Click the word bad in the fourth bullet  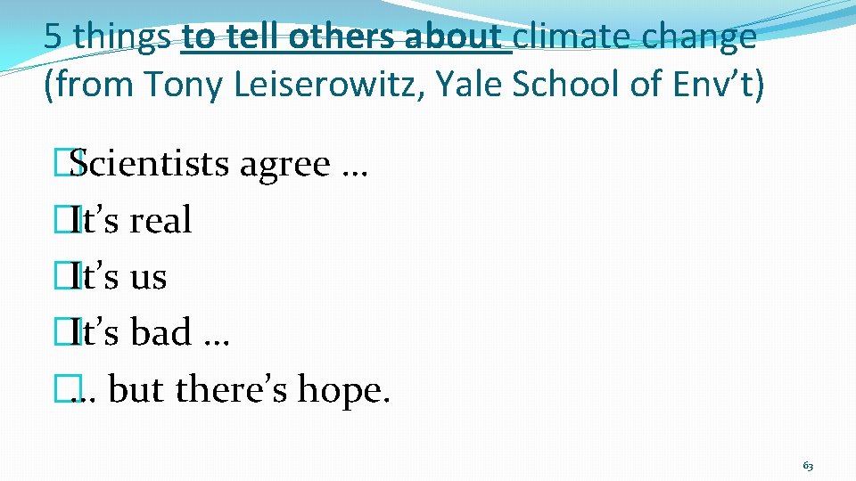pos(161,331)
